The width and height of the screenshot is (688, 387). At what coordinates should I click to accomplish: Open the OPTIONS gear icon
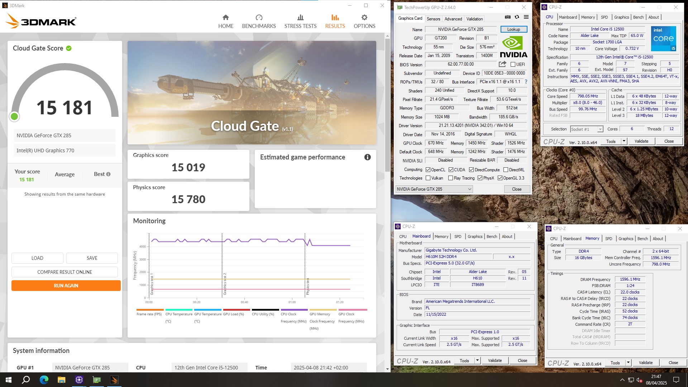tap(364, 17)
